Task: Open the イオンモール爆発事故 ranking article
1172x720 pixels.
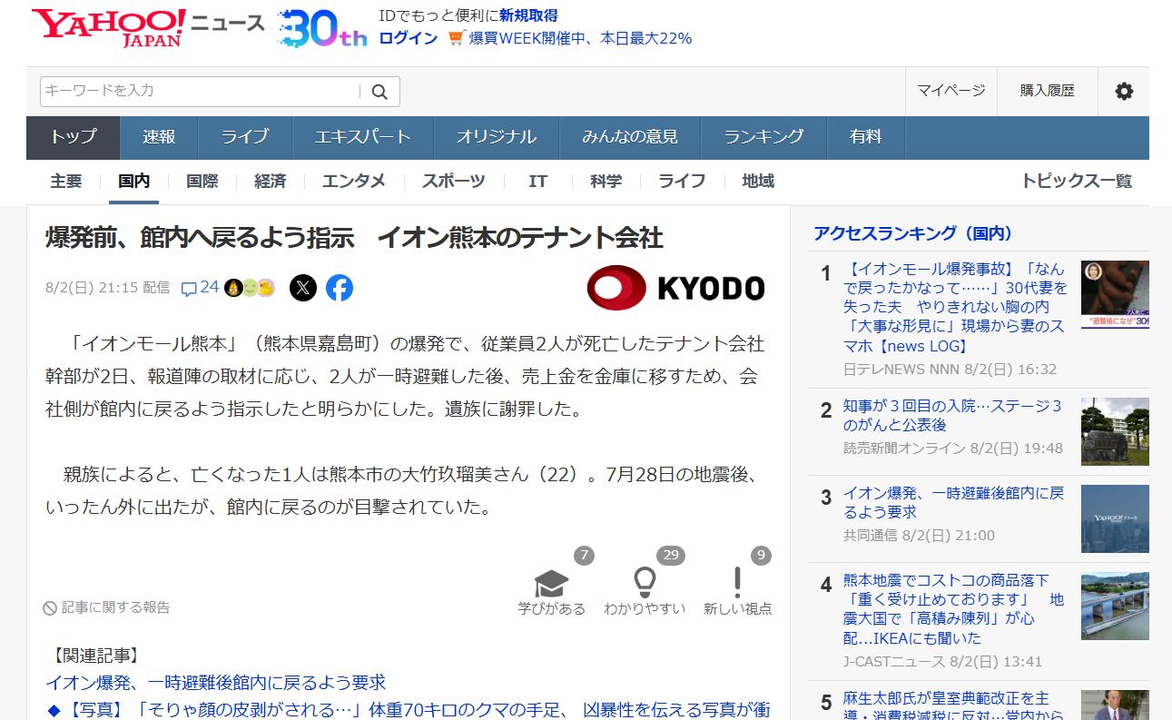Action: 955,307
